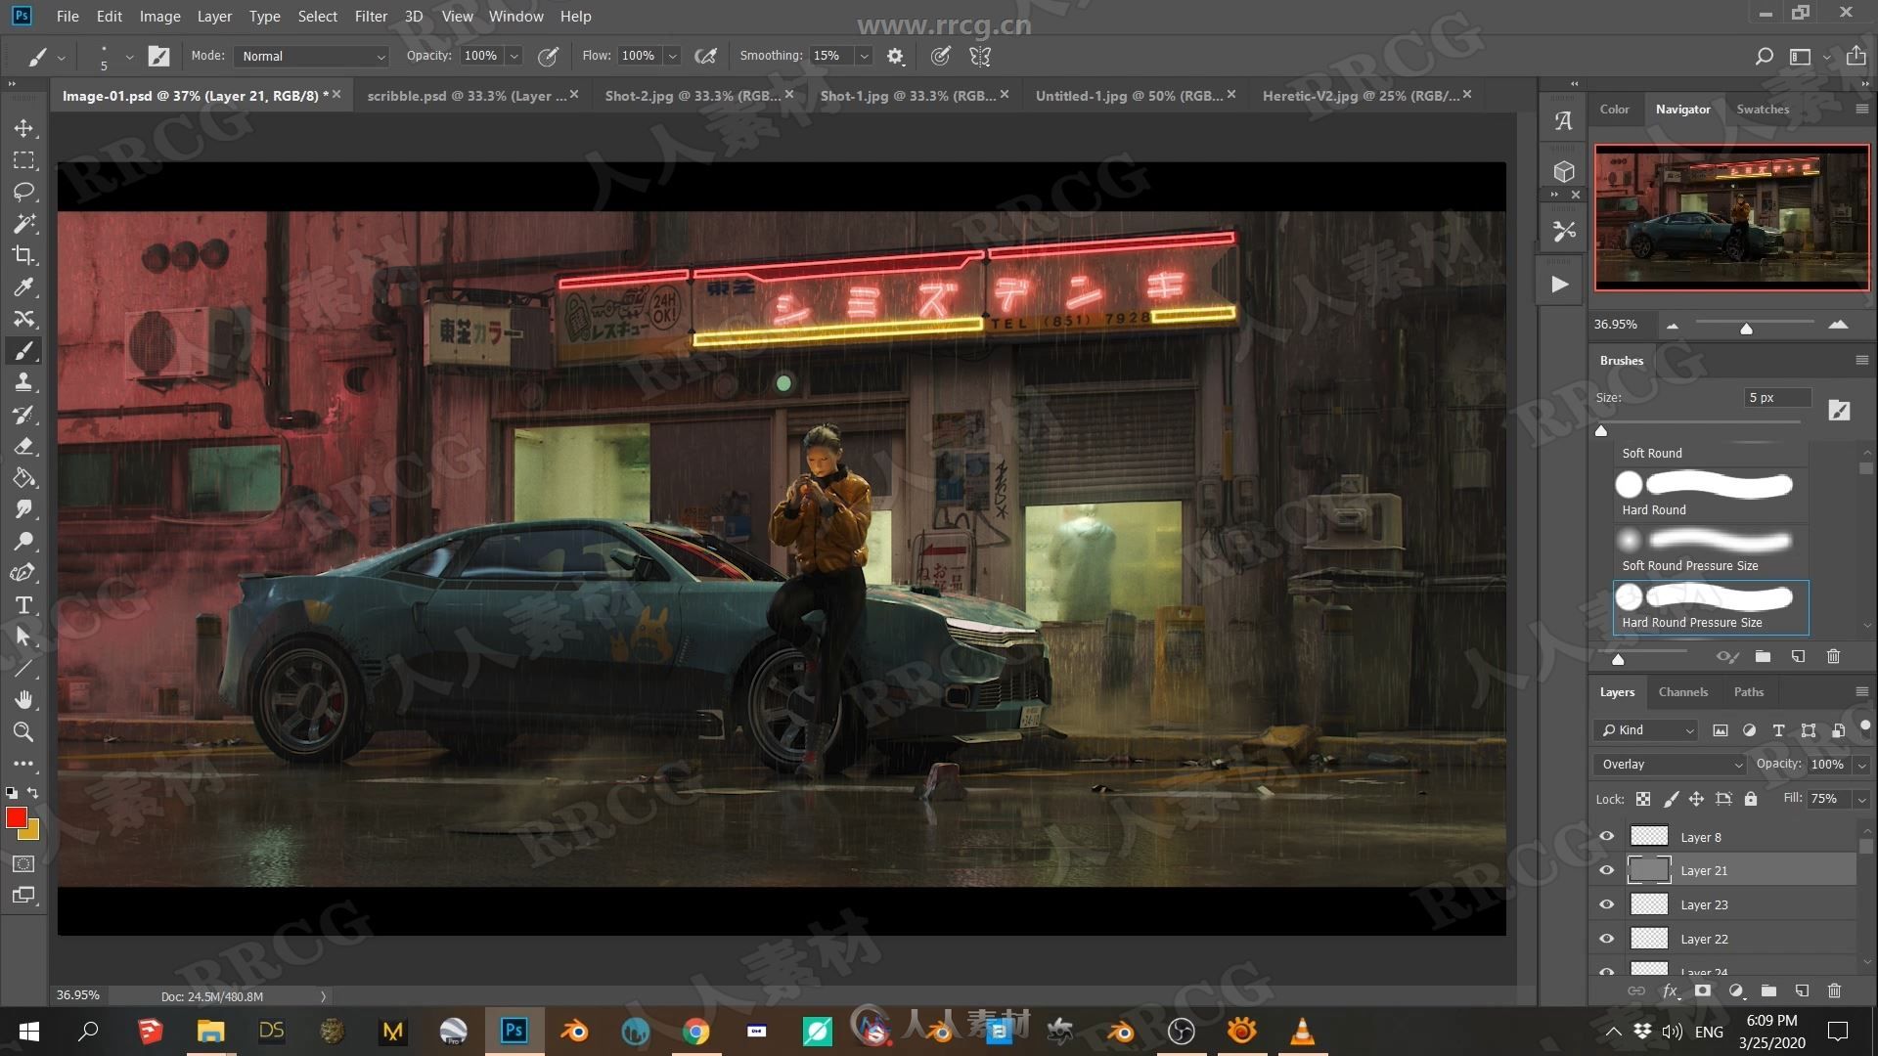This screenshot has width=1878, height=1056.
Task: Switch to the Paths tab
Action: pyautogui.click(x=1748, y=692)
